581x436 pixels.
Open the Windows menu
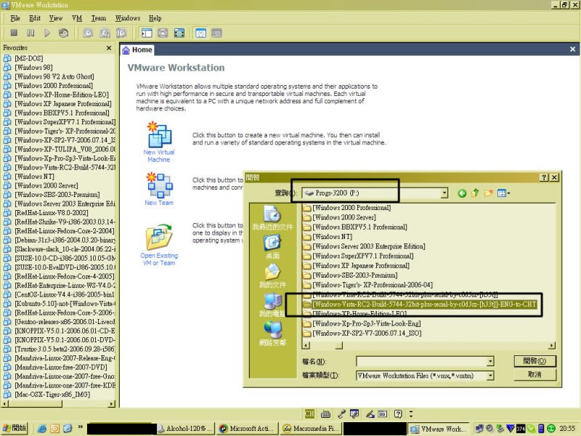pyautogui.click(x=128, y=18)
